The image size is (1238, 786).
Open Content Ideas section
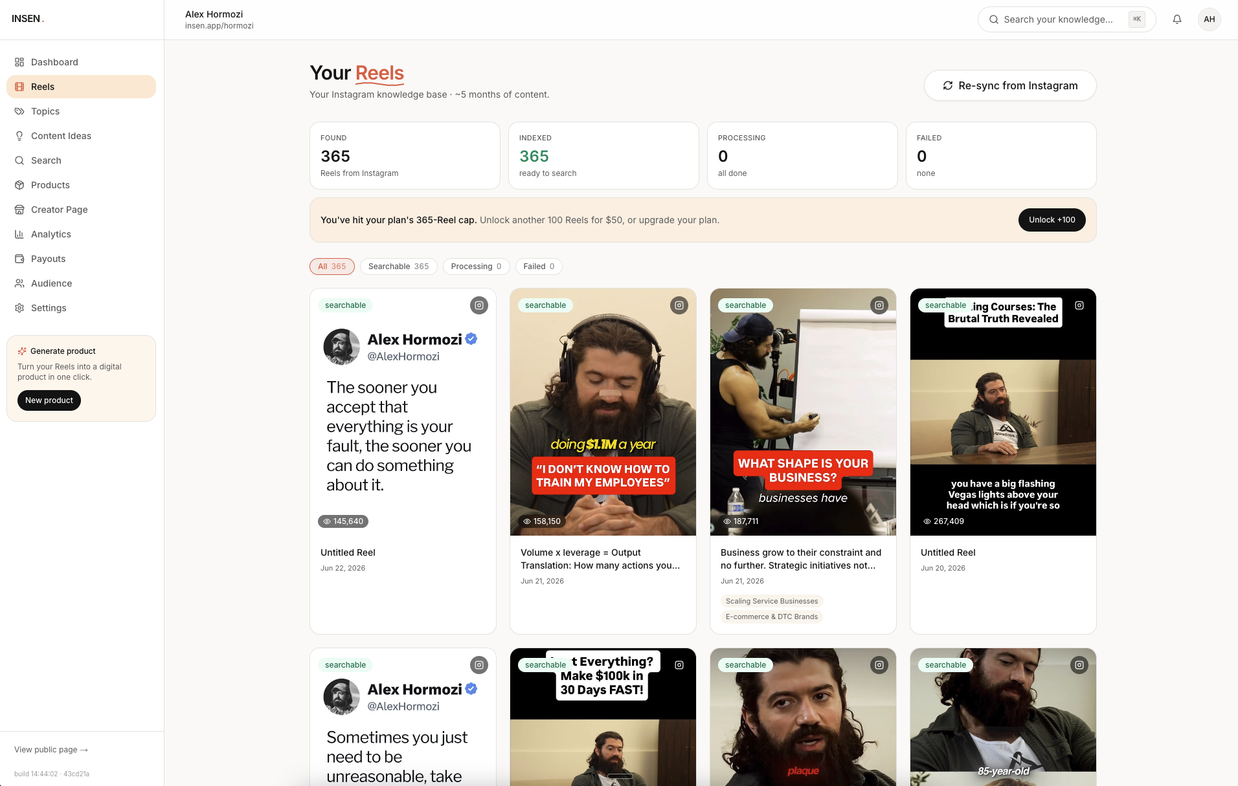point(81,136)
